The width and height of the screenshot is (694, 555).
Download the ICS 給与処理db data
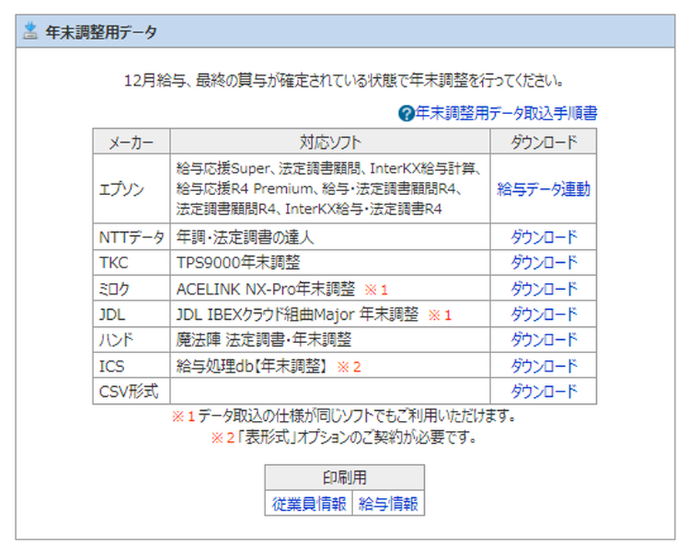(x=544, y=366)
